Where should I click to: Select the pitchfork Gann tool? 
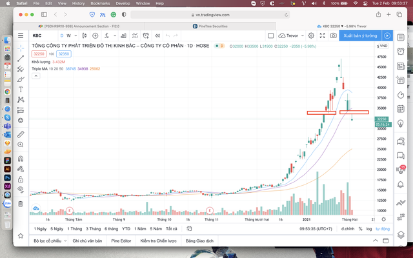[x=21, y=69]
